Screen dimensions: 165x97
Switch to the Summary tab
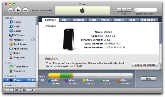[x=50, y=20]
